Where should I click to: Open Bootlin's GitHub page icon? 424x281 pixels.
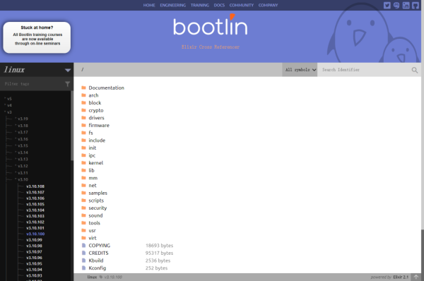coord(416,5)
